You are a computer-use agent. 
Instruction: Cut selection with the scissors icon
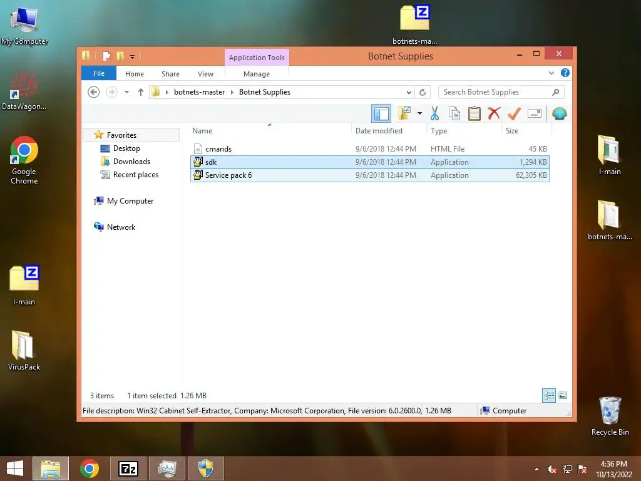tap(434, 113)
